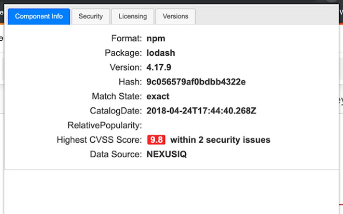Click the Match State 'exact' value
This screenshot has width=343, height=214.
158,96
